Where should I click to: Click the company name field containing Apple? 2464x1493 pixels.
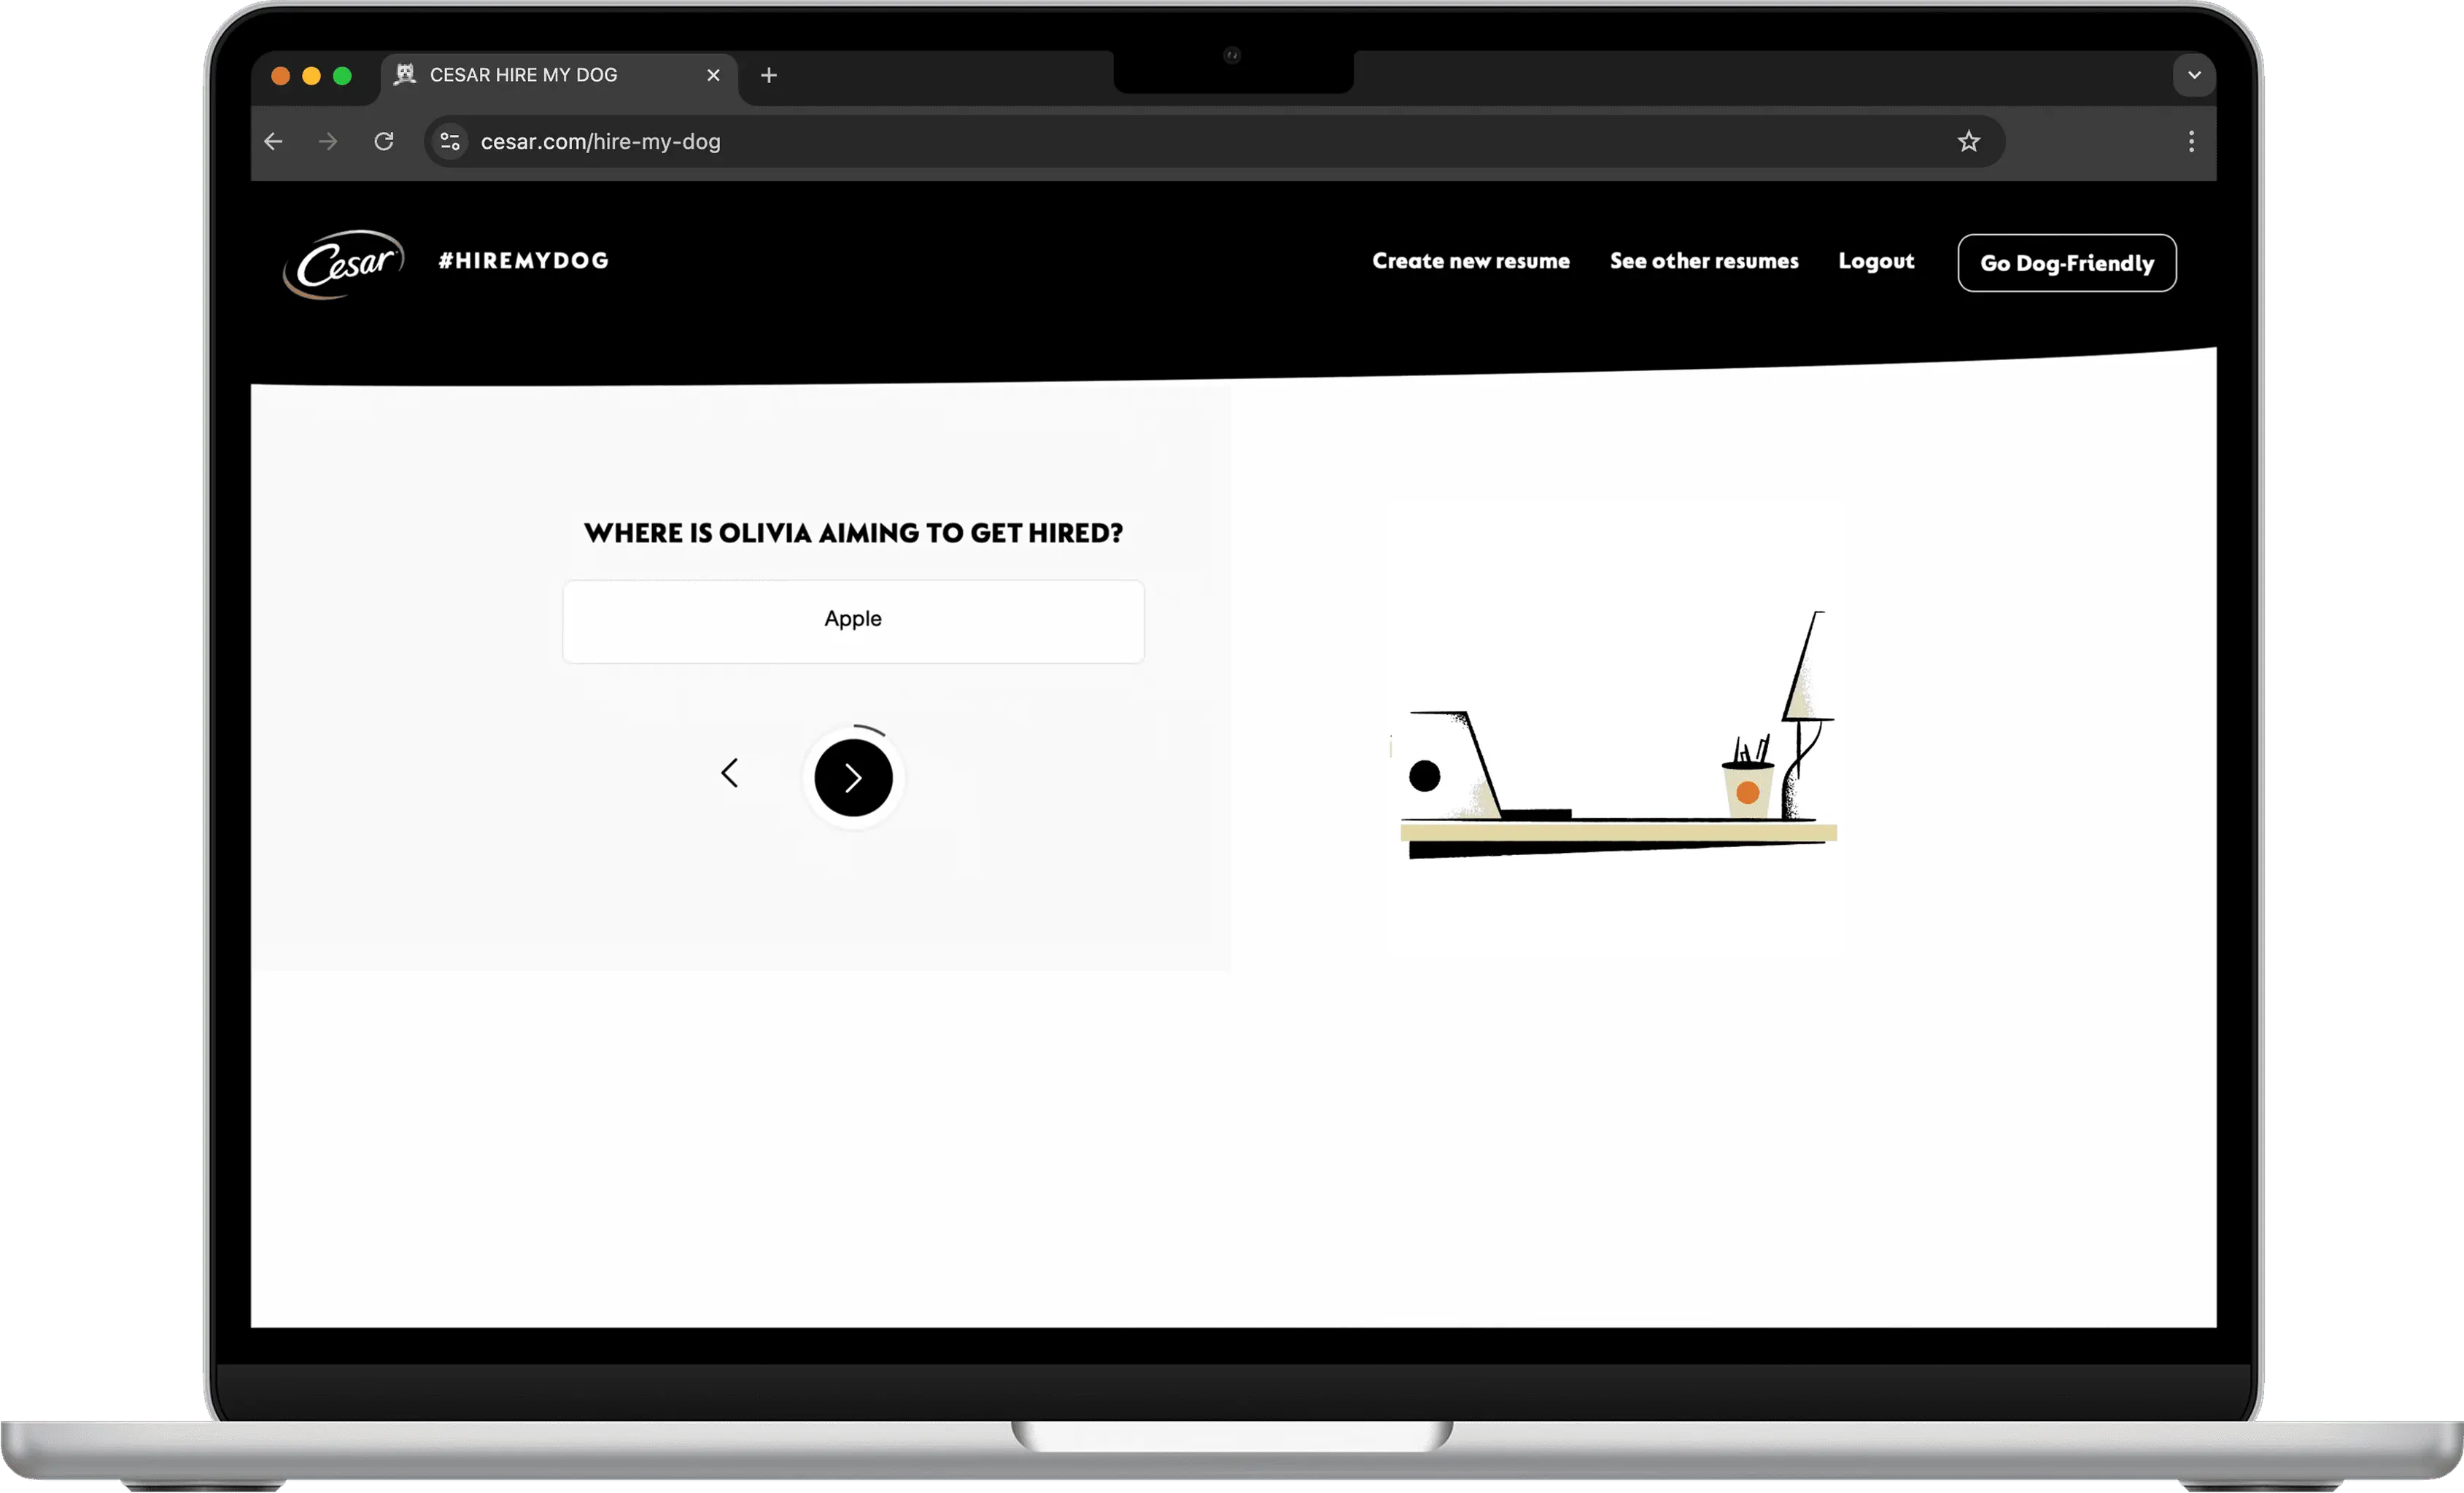click(x=853, y=620)
